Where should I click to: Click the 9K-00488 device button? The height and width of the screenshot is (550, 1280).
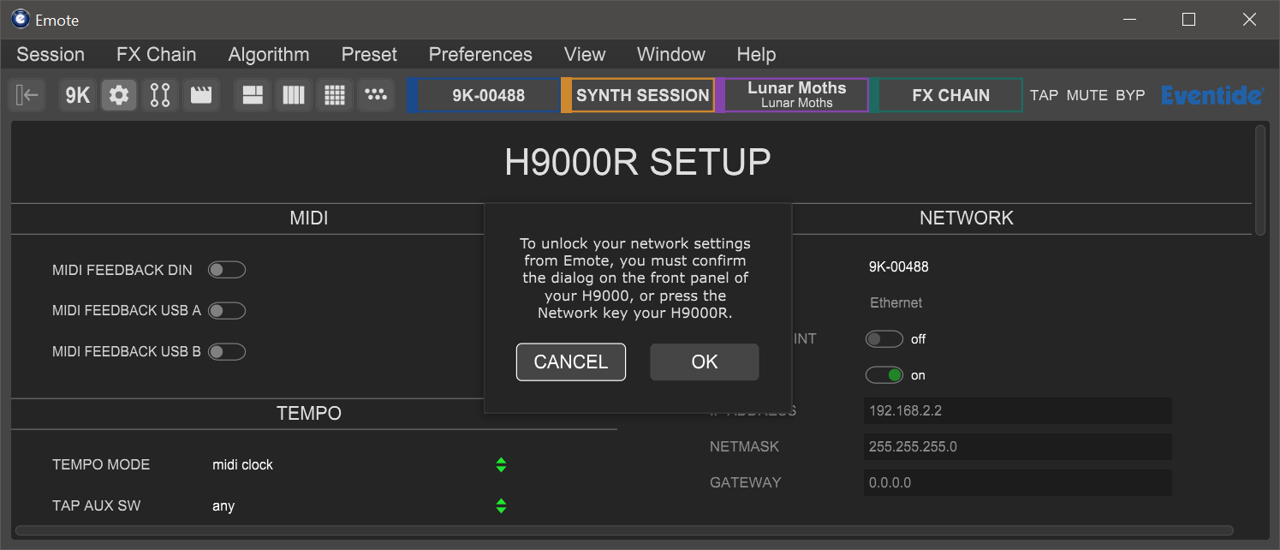pos(485,95)
